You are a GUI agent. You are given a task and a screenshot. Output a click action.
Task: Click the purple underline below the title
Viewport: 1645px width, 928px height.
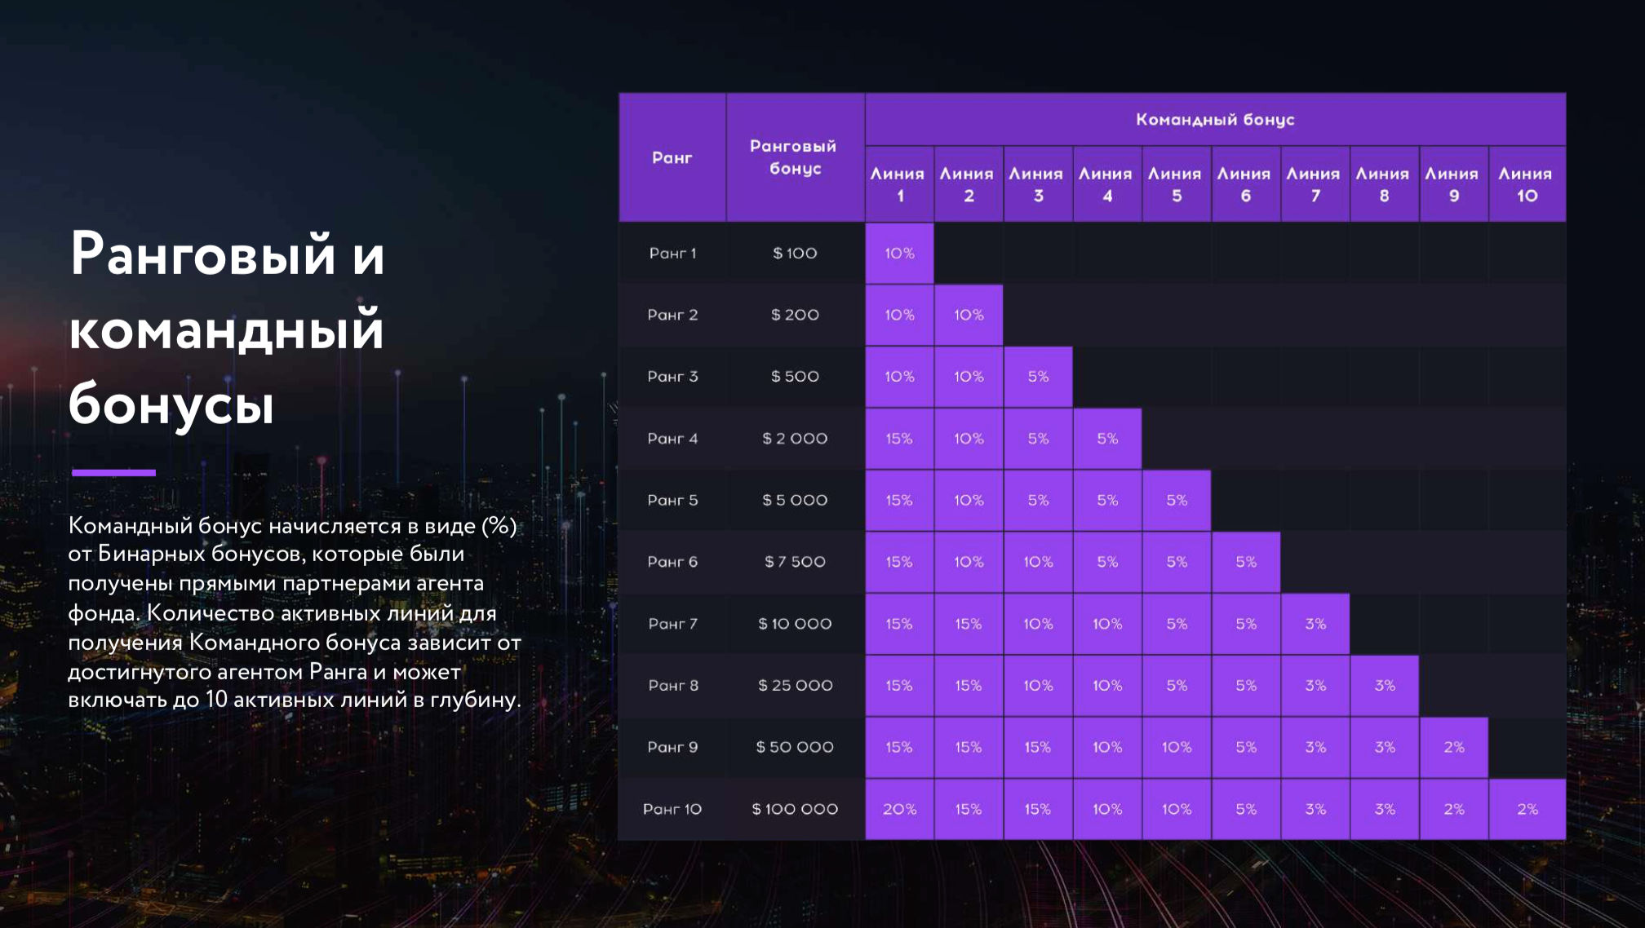(x=113, y=472)
